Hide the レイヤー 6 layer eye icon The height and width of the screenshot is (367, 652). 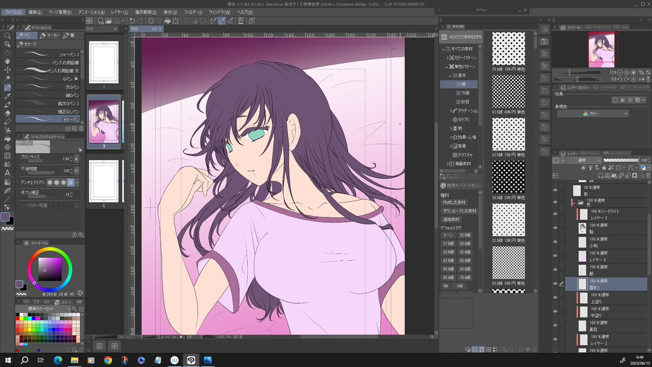pos(555,256)
